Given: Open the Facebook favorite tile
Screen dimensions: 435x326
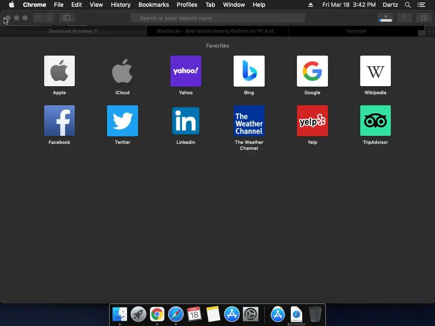Looking at the screenshot, I should point(59,121).
